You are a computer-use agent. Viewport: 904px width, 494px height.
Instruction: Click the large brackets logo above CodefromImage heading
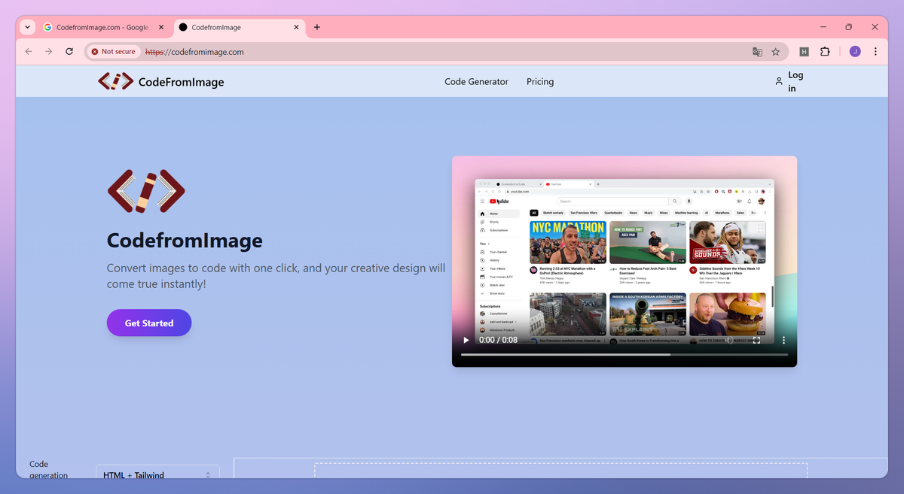[146, 191]
